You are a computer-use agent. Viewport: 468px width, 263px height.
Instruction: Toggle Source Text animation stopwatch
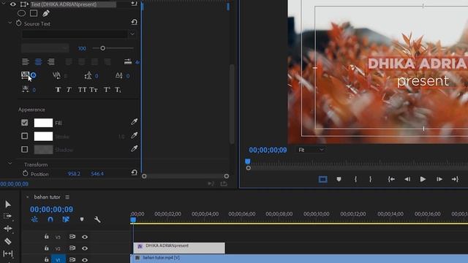pyautogui.click(x=18, y=23)
